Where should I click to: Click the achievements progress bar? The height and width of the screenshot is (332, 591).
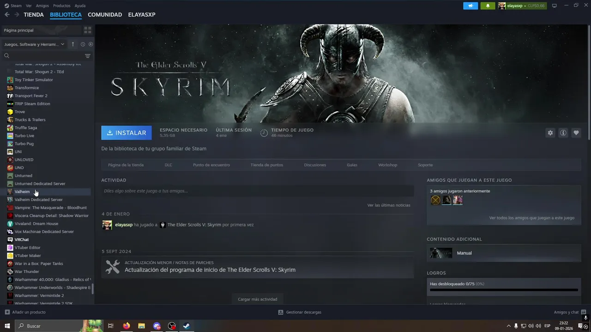coord(504,290)
